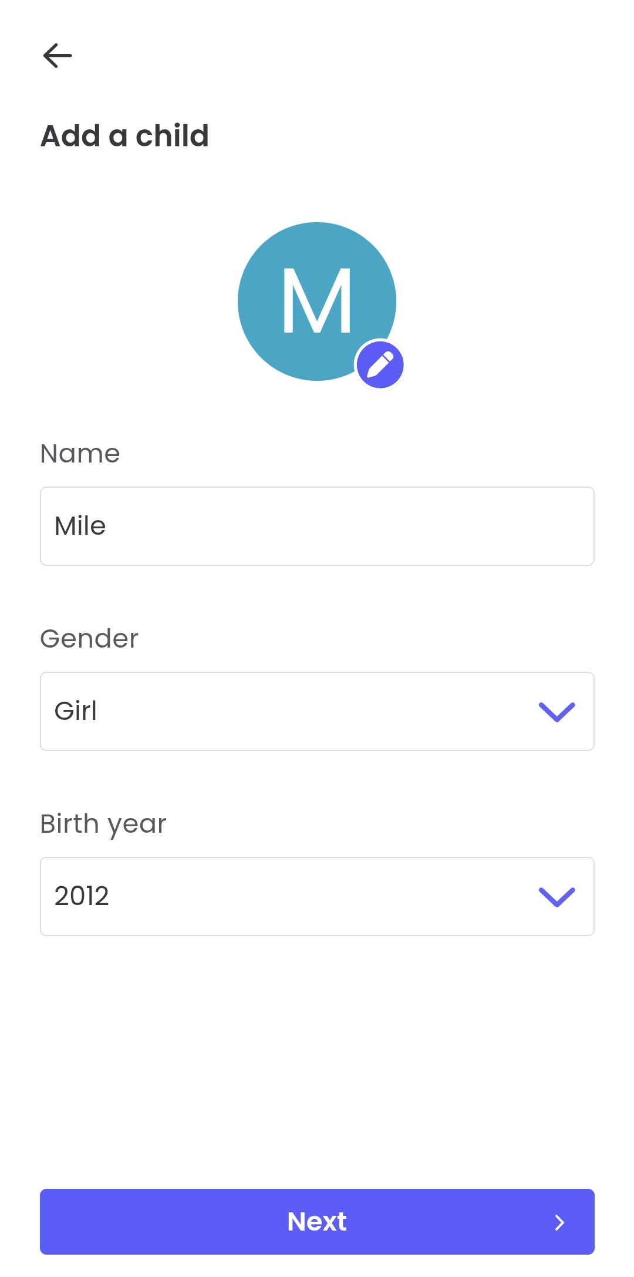The image size is (634, 1277).
Task: Tap the Birth year field showing 2012
Action: (317, 896)
